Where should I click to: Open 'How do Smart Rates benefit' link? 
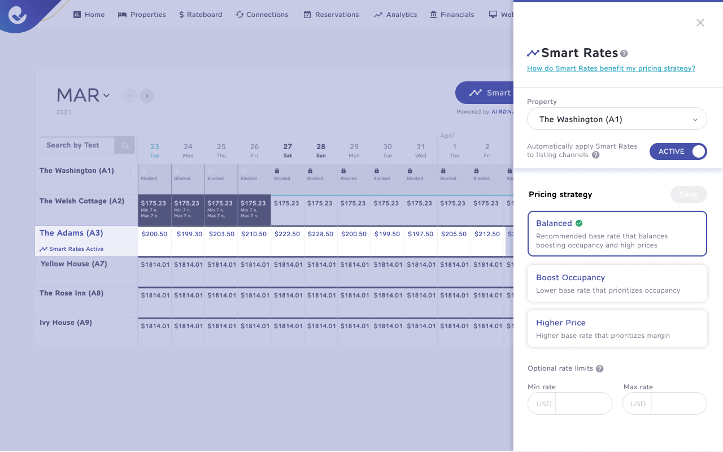coord(611,68)
